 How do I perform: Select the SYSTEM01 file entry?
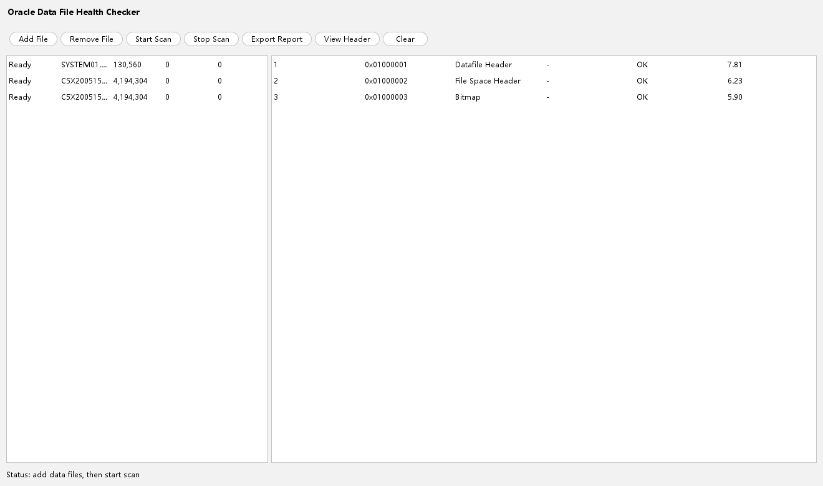click(x=84, y=65)
